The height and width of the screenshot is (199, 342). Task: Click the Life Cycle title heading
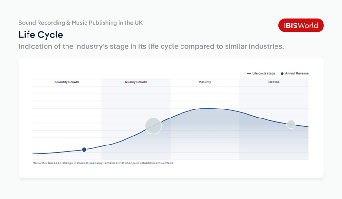[41, 35]
